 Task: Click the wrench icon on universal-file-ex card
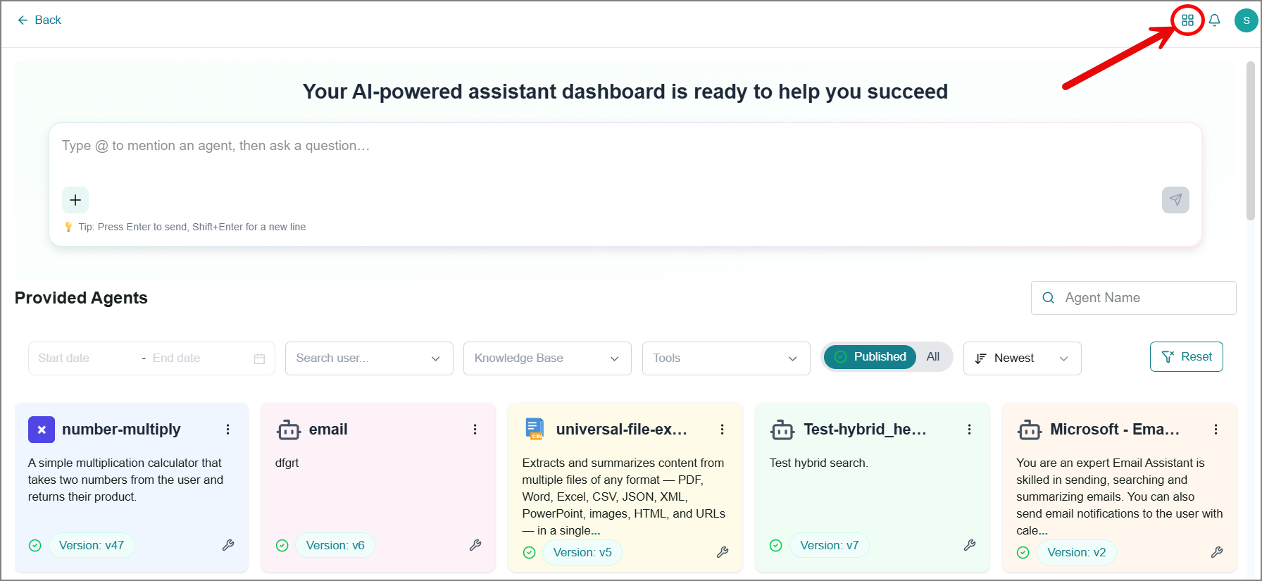tap(723, 552)
